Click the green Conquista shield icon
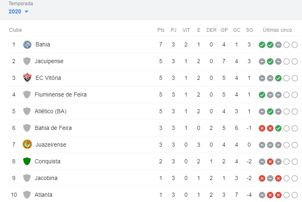Image resolution: width=302 pixels, height=202 pixels. coord(27,161)
